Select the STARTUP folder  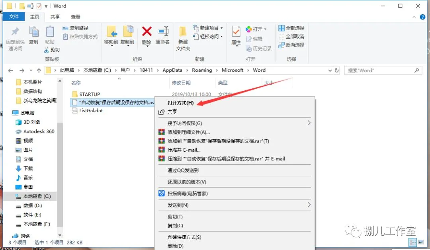(90, 94)
